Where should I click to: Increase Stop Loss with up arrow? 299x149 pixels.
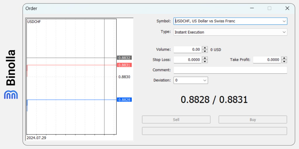pos(205,58)
